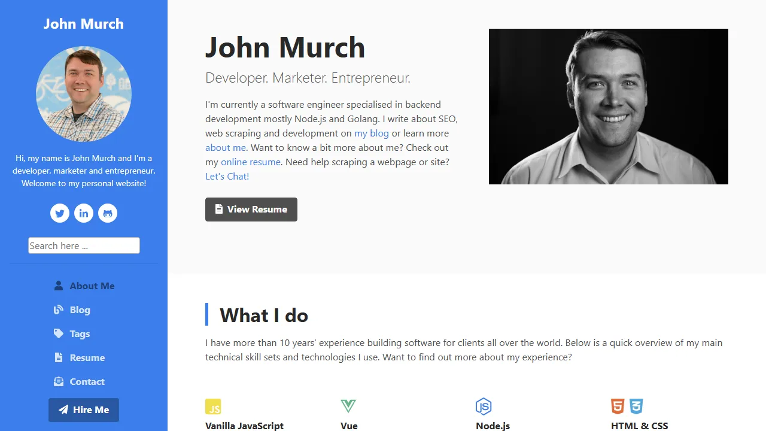Open the LinkedIn icon in the sidebar
This screenshot has width=766, height=431.
click(x=84, y=213)
